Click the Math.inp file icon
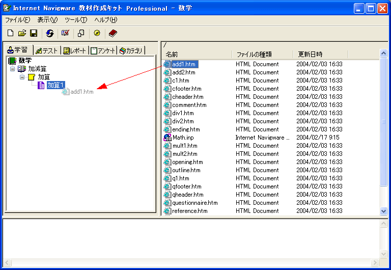 pyautogui.click(x=167, y=138)
